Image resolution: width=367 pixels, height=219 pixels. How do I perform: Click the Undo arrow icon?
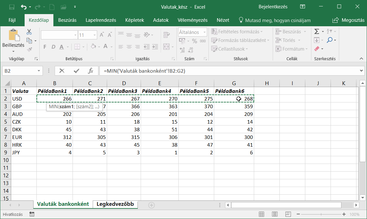[x=24, y=7]
